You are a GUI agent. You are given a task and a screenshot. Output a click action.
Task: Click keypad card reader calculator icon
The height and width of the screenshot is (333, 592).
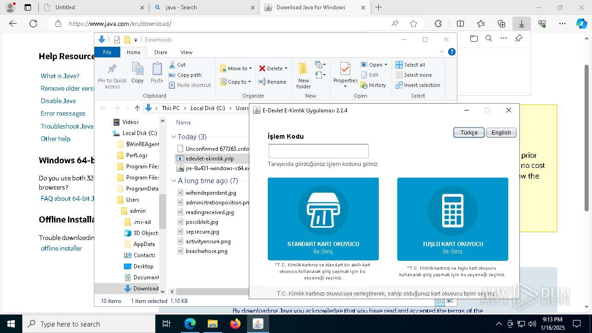coord(452,210)
